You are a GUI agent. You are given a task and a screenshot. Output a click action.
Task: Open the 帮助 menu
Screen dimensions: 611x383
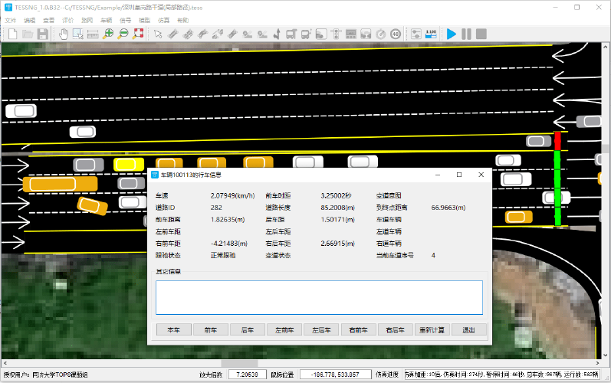point(182,20)
